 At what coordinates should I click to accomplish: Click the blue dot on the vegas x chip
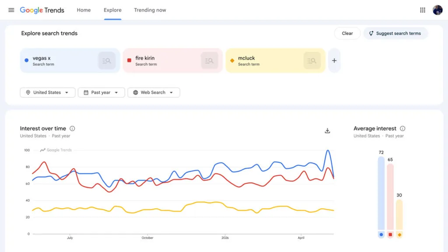[x=27, y=60]
